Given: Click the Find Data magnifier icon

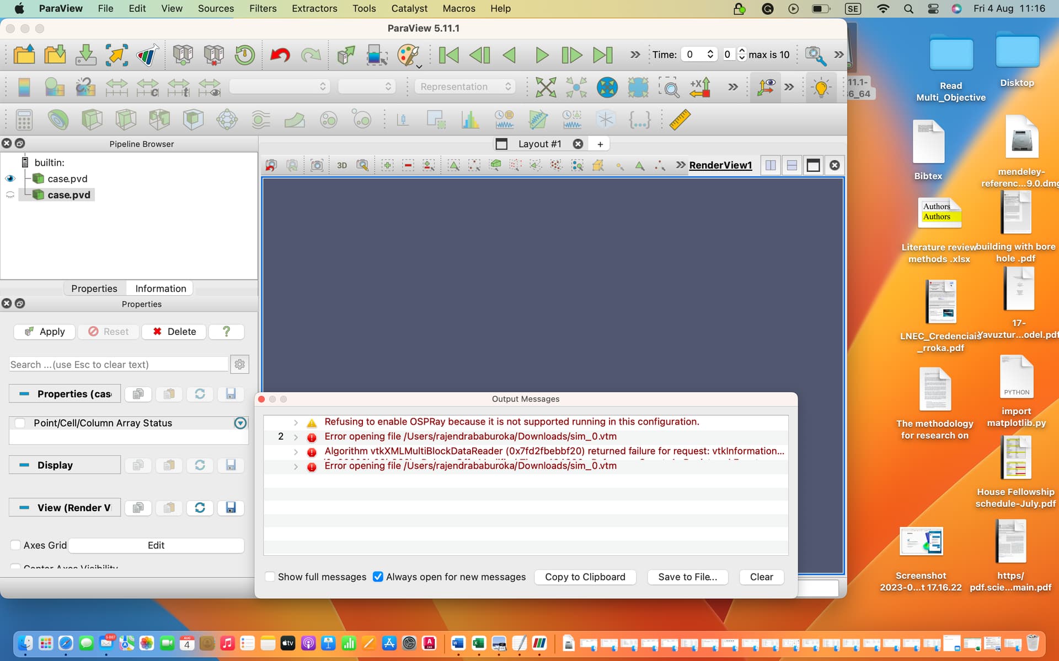Looking at the screenshot, I should [815, 55].
